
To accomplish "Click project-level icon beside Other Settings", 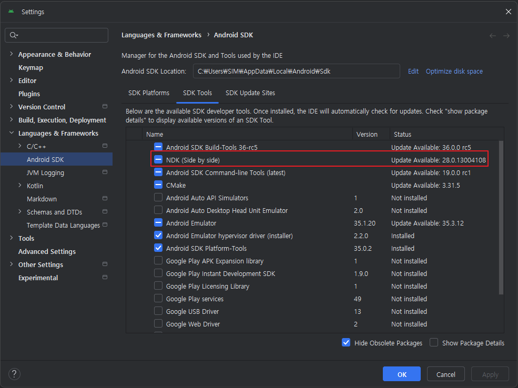I will [x=105, y=264].
